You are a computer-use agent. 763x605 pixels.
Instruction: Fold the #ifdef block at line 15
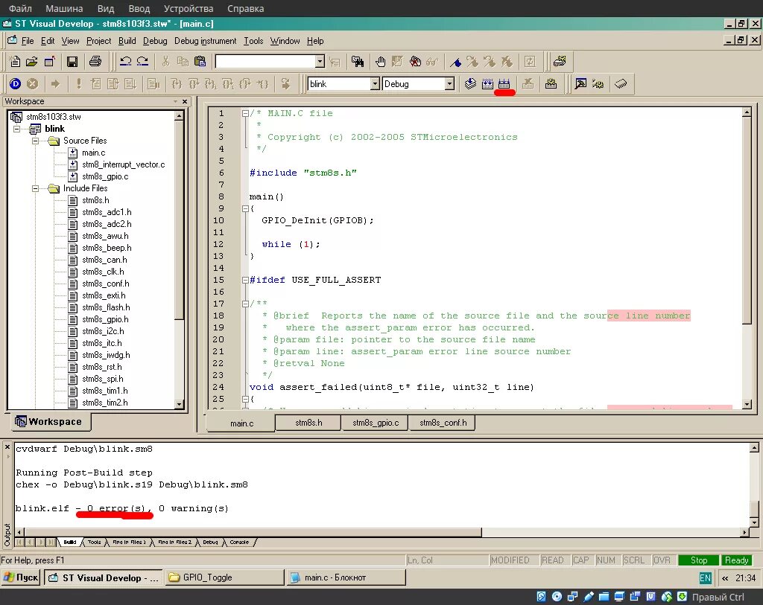tap(245, 280)
